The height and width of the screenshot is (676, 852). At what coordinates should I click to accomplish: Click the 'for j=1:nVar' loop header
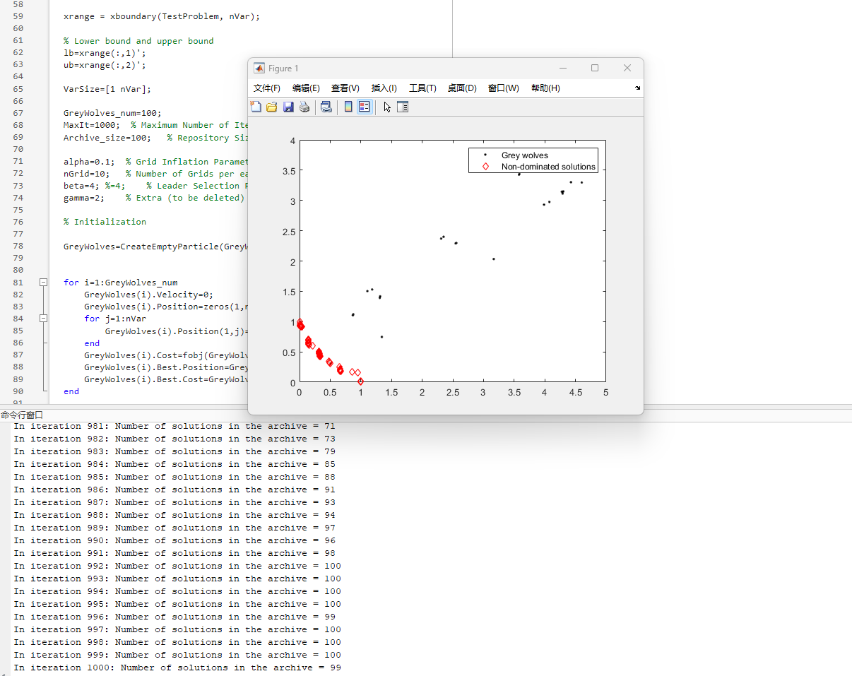(x=115, y=319)
